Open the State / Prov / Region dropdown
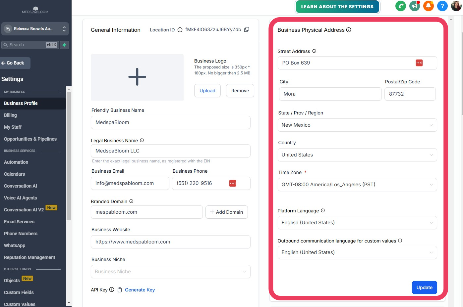 click(x=357, y=125)
